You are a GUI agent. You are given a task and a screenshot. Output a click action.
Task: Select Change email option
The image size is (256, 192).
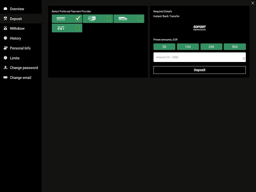(x=21, y=77)
